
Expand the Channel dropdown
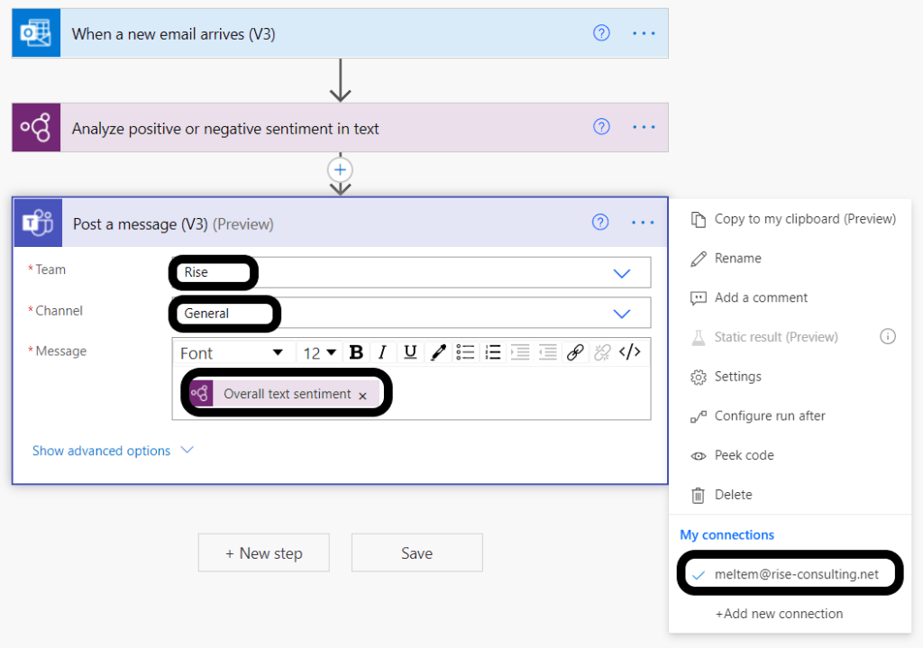[x=622, y=314]
